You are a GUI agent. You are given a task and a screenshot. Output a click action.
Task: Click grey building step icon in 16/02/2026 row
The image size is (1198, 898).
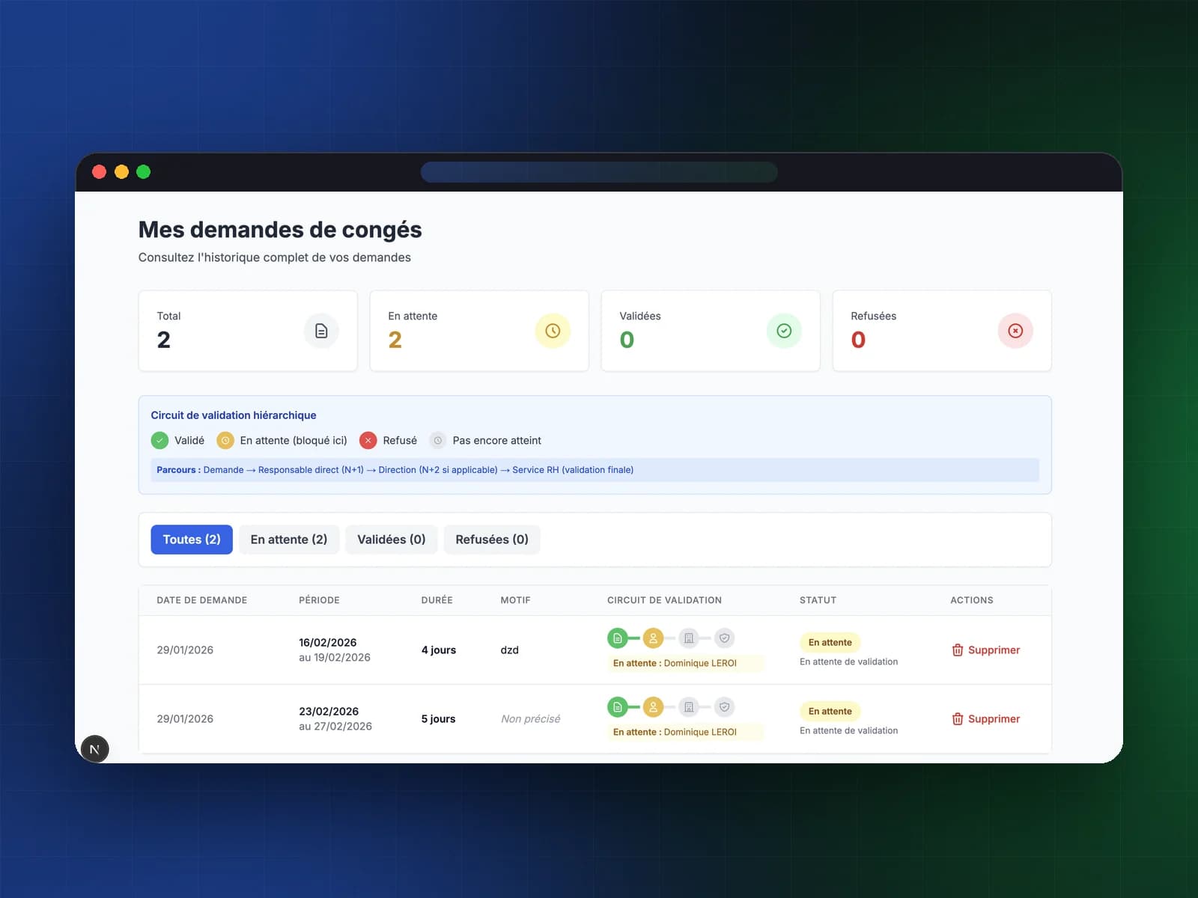pyautogui.click(x=689, y=638)
